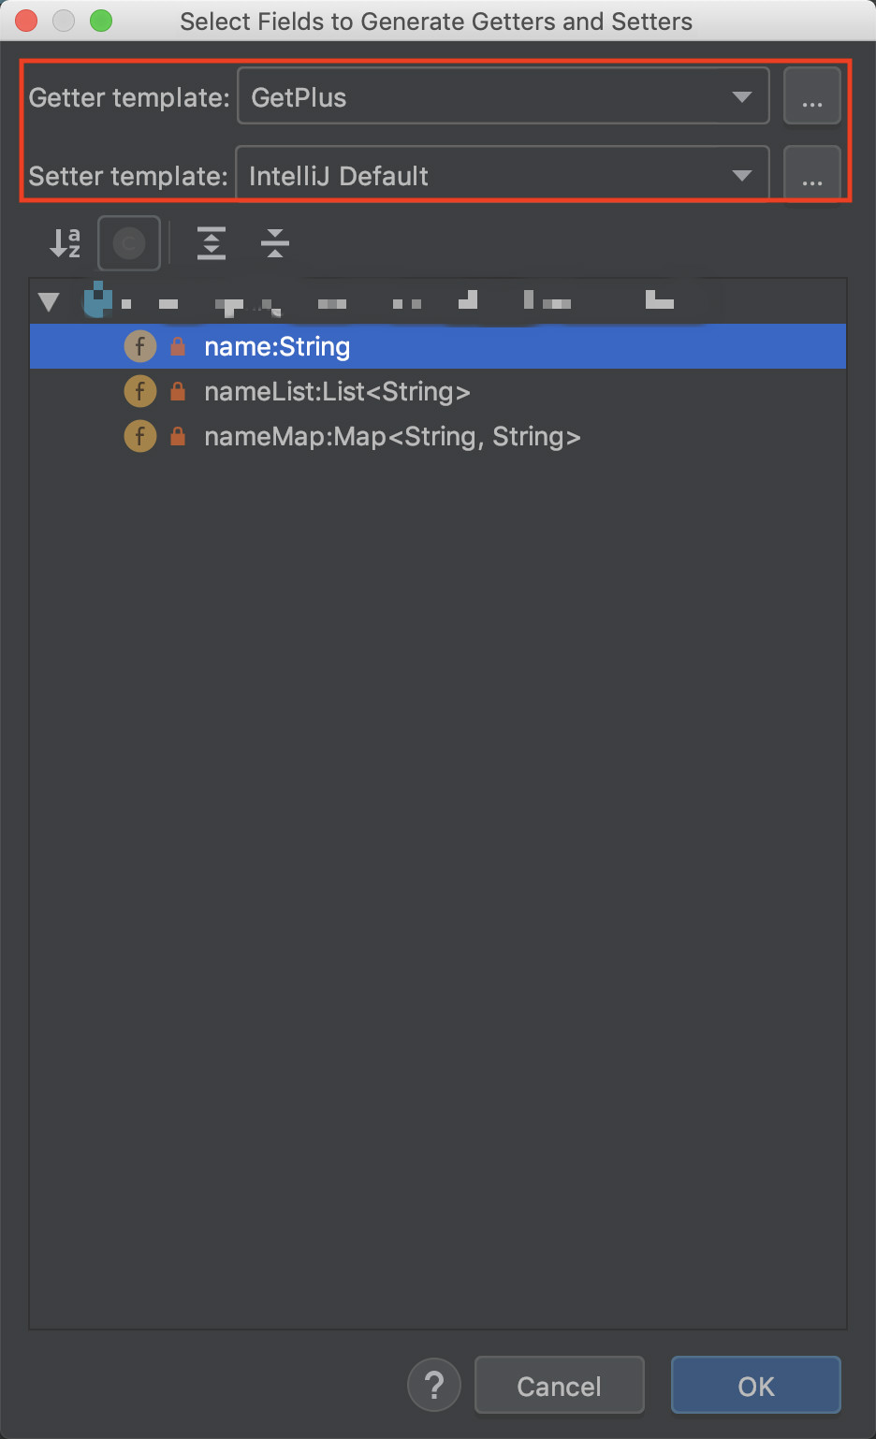Toggle the show classes C icon
This screenshot has height=1439, width=876.
click(x=129, y=243)
